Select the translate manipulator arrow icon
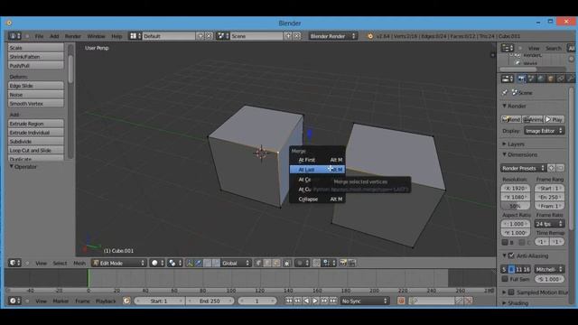Screen dimensions: 578x325 click(199, 263)
